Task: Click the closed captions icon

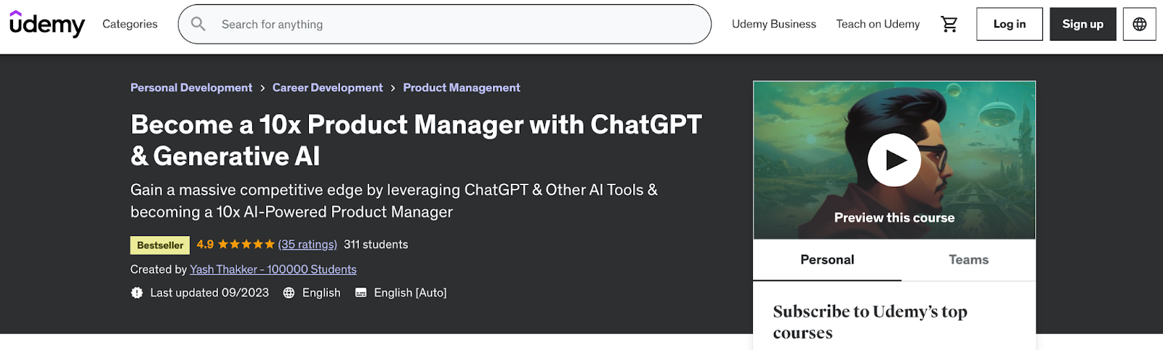Action: 361,293
